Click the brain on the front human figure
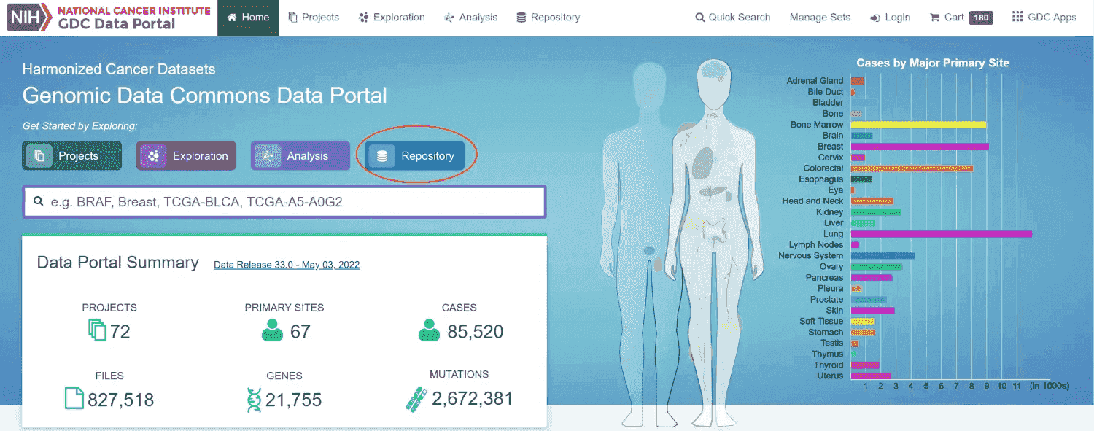Screen dimensions: 1094x431 pos(713,71)
